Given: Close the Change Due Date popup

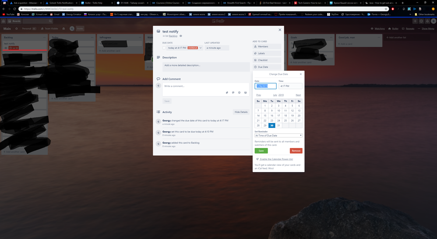Looking at the screenshot, I should [x=301, y=74].
